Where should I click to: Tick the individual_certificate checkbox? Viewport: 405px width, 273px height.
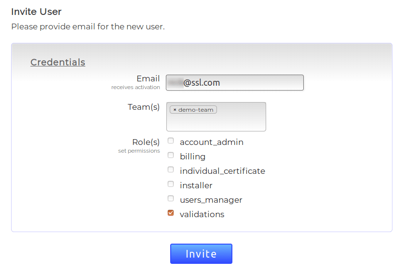point(171,170)
